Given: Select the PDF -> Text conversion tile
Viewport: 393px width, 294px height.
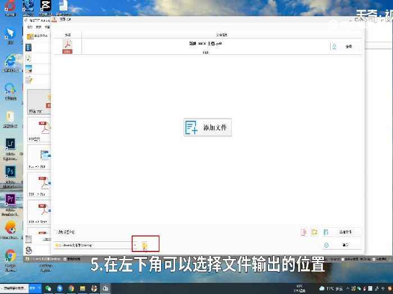Looking at the screenshot, I should pyautogui.click(x=39, y=212).
